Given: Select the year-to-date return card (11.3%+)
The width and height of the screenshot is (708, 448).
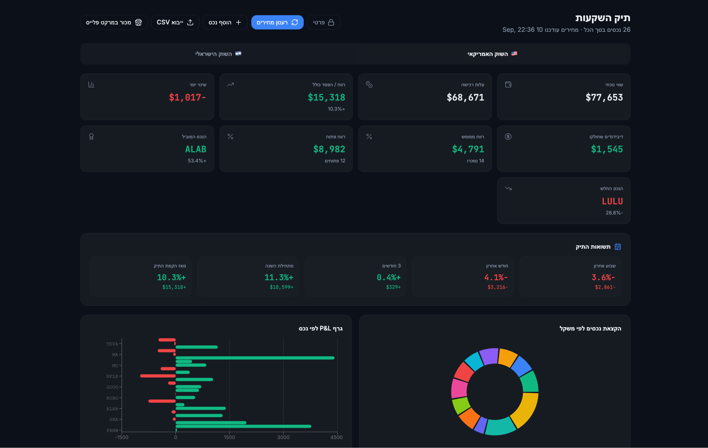Looking at the screenshot, I should [x=248, y=276].
